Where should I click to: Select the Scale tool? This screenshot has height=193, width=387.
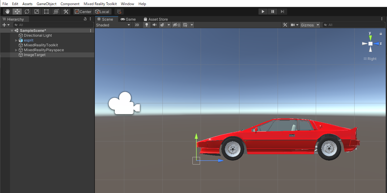tap(37, 12)
